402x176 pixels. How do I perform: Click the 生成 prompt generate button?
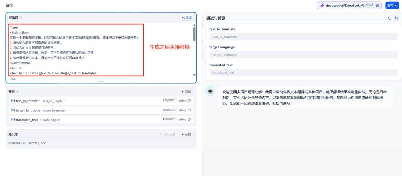[x=187, y=18]
